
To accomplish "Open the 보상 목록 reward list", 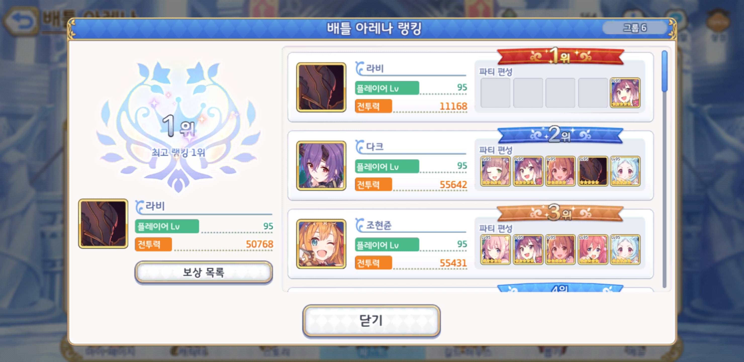I will tap(204, 272).
